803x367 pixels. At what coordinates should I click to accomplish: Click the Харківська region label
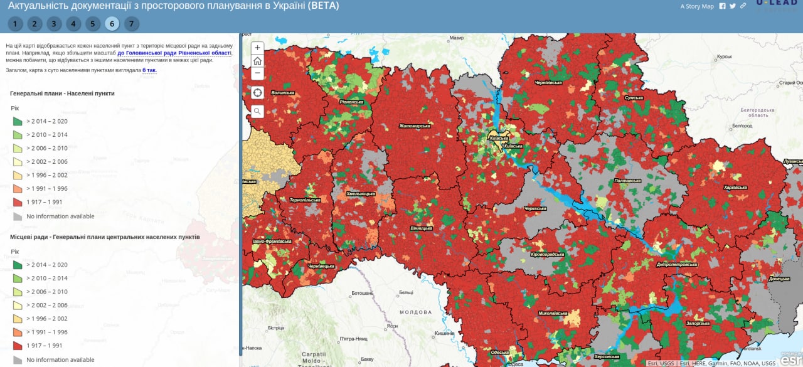[x=735, y=187]
